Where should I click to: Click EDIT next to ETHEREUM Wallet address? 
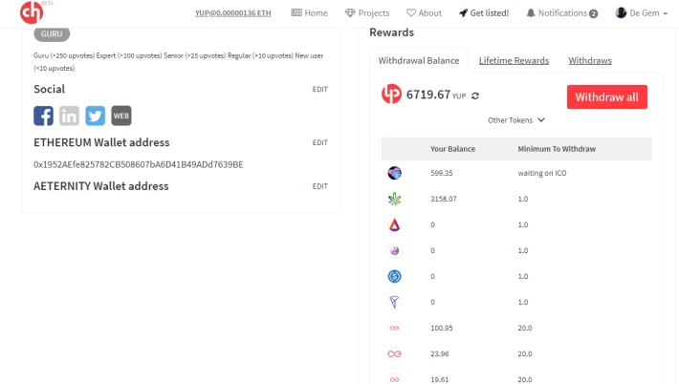320,142
